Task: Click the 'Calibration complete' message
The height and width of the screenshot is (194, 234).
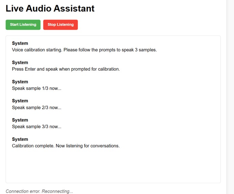Action: (x=66, y=146)
